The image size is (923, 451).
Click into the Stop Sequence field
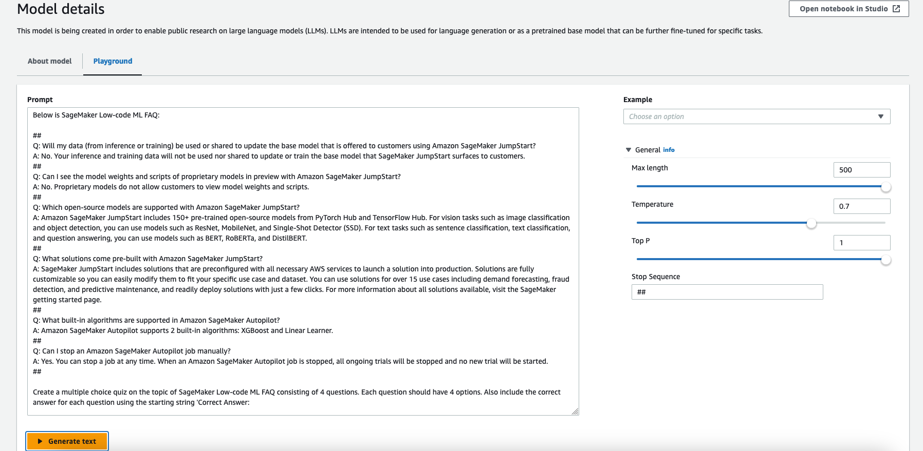point(727,292)
